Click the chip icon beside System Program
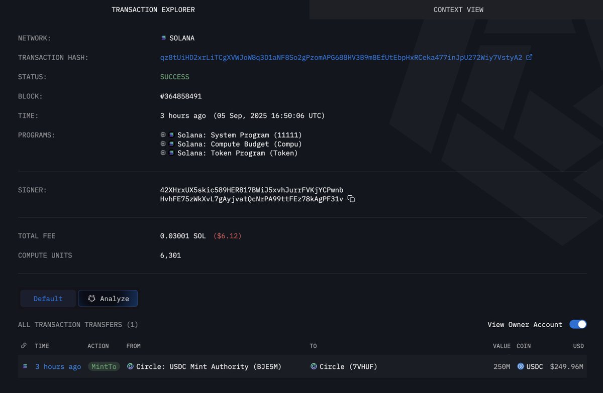The width and height of the screenshot is (603, 393). point(163,135)
